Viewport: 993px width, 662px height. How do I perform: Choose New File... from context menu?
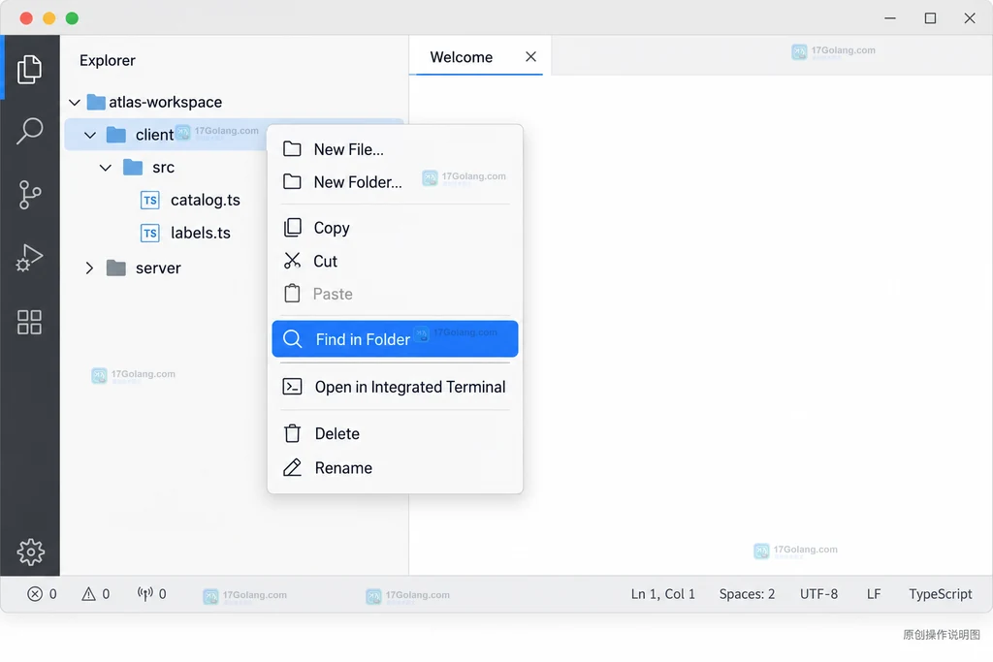pos(396,149)
